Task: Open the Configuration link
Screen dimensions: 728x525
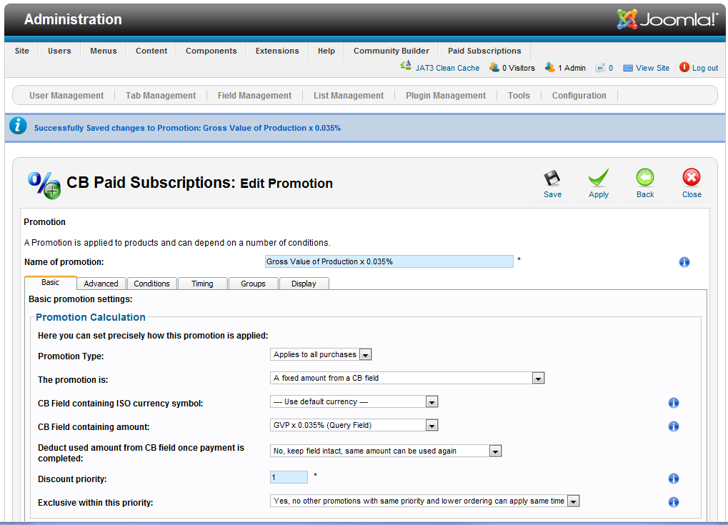Action: (x=579, y=96)
